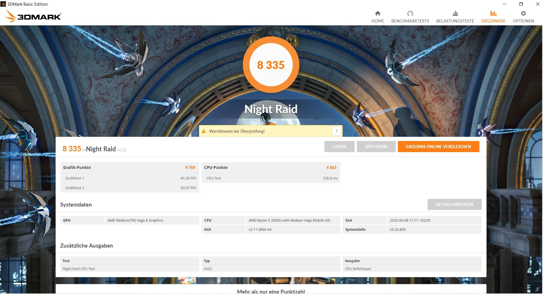
Task: Click the Home house icon
Action: point(378,13)
